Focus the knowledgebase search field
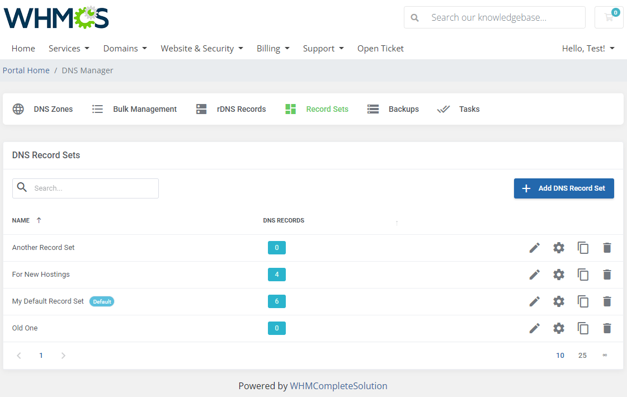 click(494, 17)
